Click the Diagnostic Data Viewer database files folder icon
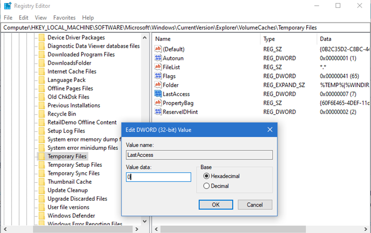The height and width of the screenshot is (233, 371). [42, 46]
